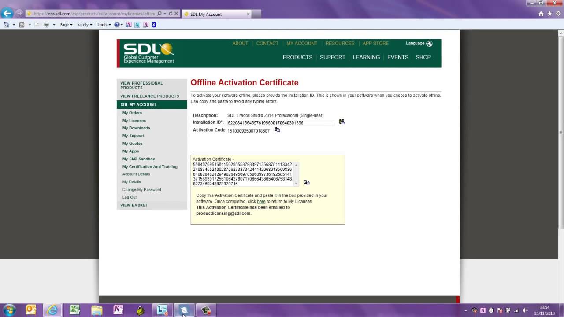The image size is (564, 317).
Task: Click the CONTACT header link
Action: click(267, 44)
